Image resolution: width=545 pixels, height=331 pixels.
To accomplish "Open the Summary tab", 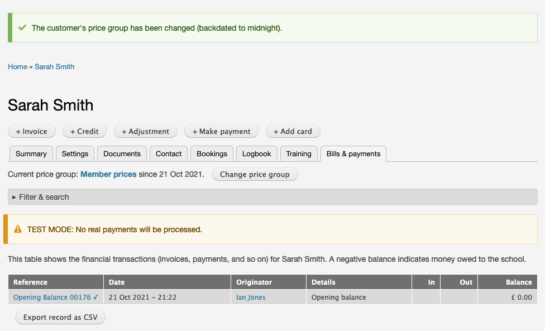I will (31, 154).
